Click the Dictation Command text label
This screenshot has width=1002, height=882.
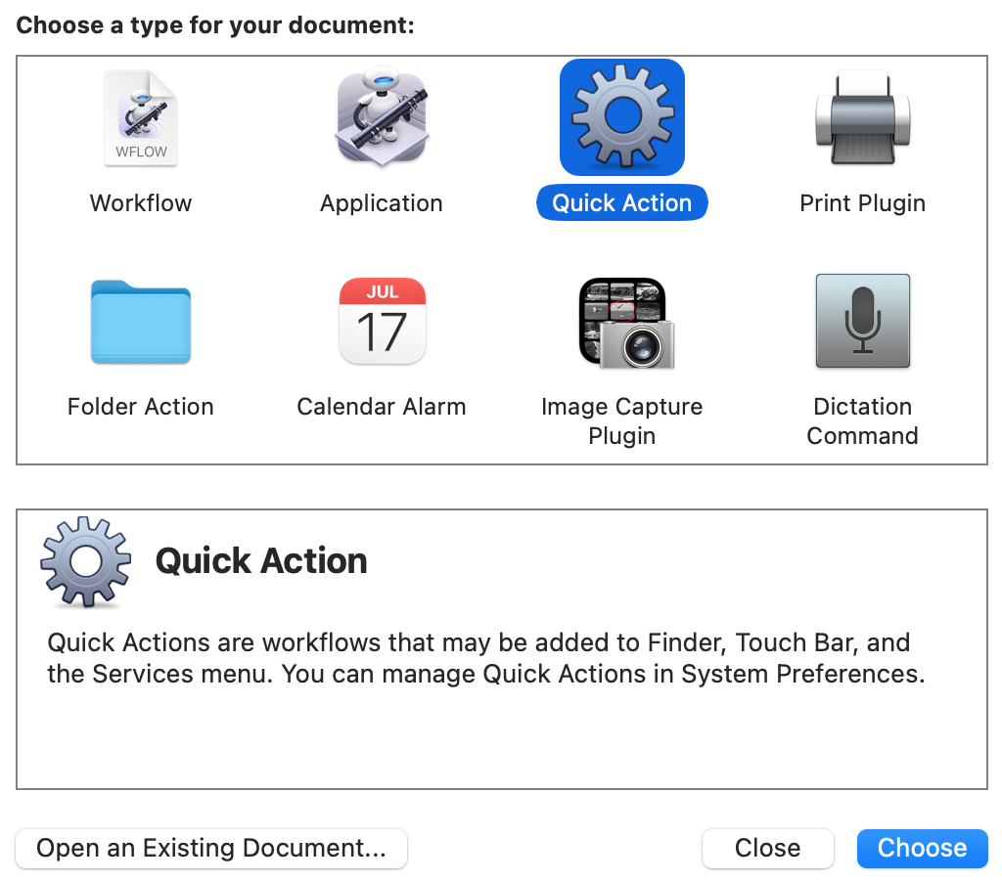[x=863, y=420]
